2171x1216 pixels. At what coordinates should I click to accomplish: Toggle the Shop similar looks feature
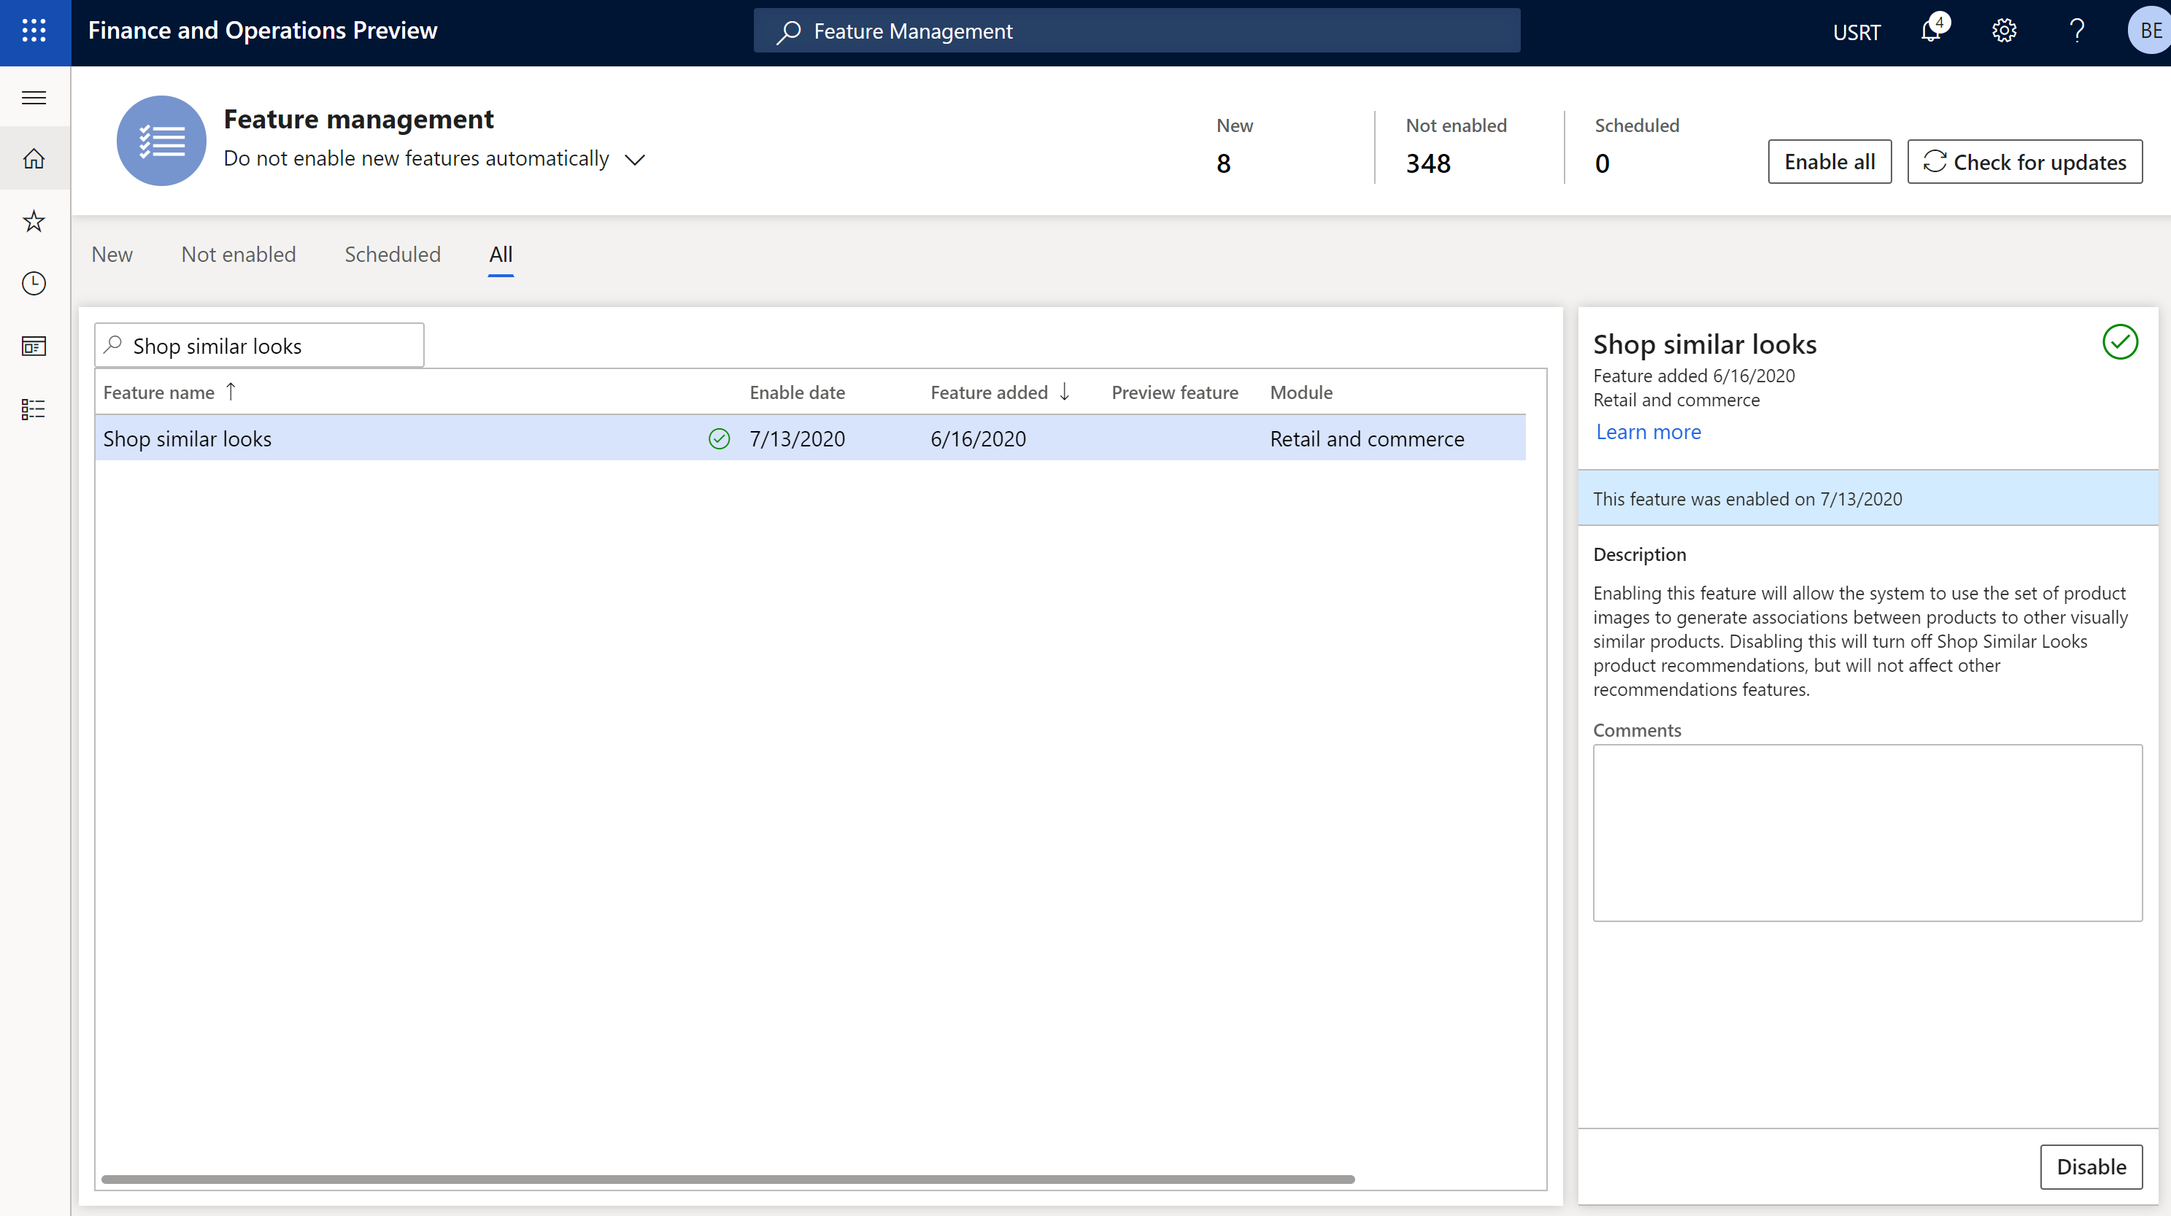point(2089,1167)
